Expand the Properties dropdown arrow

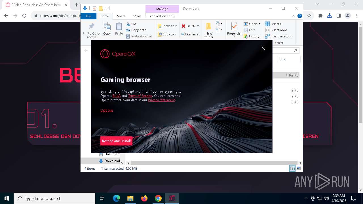[234, 37]
